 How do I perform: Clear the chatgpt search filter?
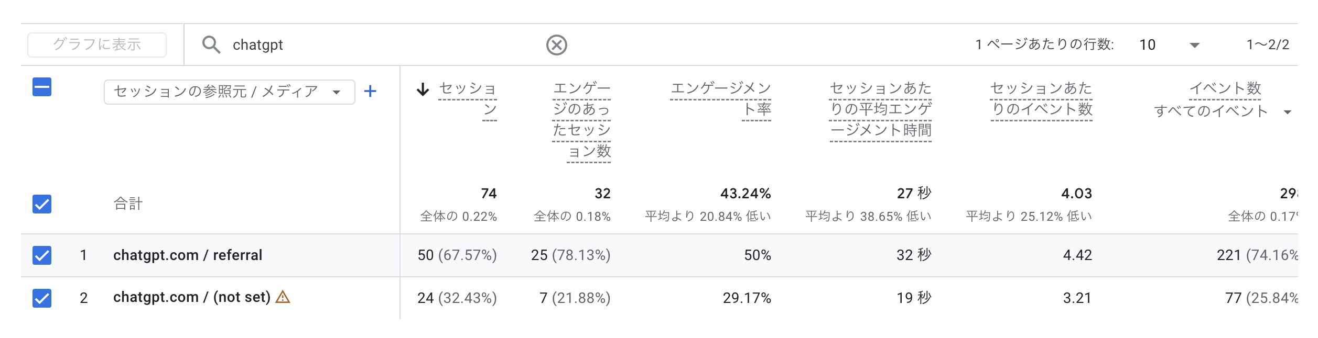coord(556,45)
